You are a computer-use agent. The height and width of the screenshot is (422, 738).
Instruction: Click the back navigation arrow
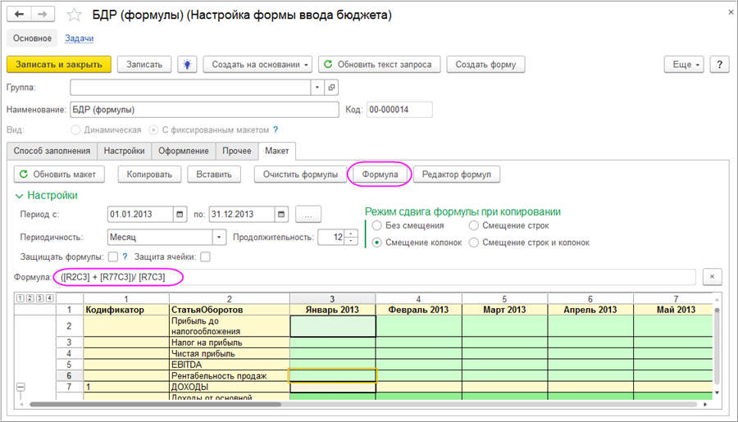20,15
